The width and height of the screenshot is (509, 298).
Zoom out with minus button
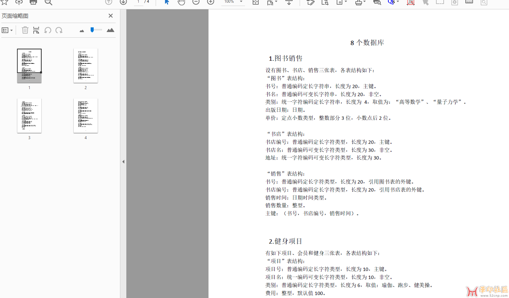196,2
